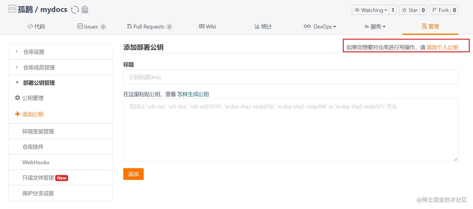The width and height of the screenshot is (473, 209).
Task: Open 只读文件管理 in sidebar
Action: [60, 178]
